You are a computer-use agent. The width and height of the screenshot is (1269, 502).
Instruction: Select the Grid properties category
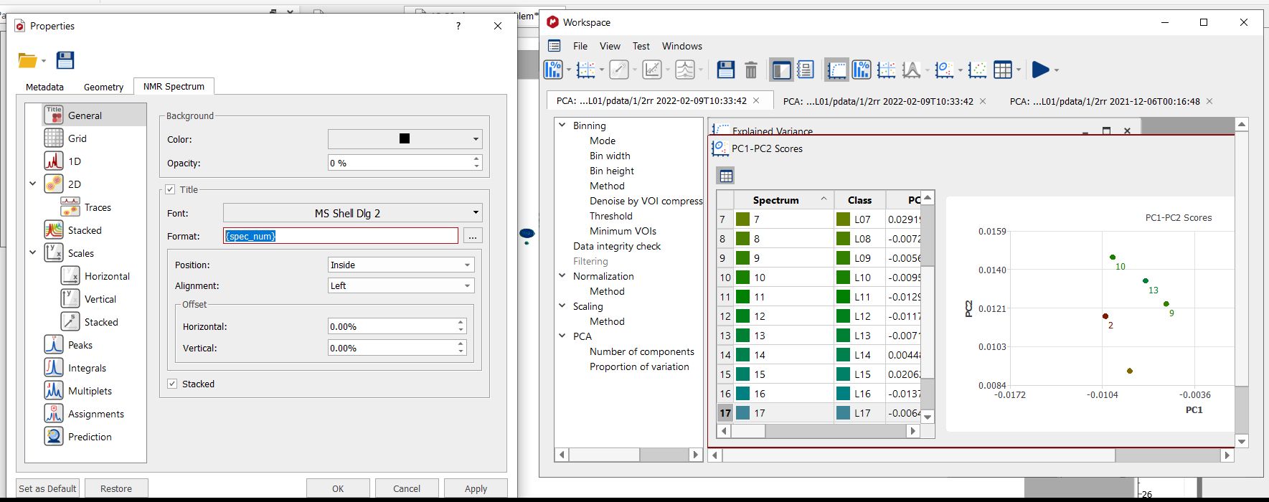pyautogui.click(x=77, y=138)
